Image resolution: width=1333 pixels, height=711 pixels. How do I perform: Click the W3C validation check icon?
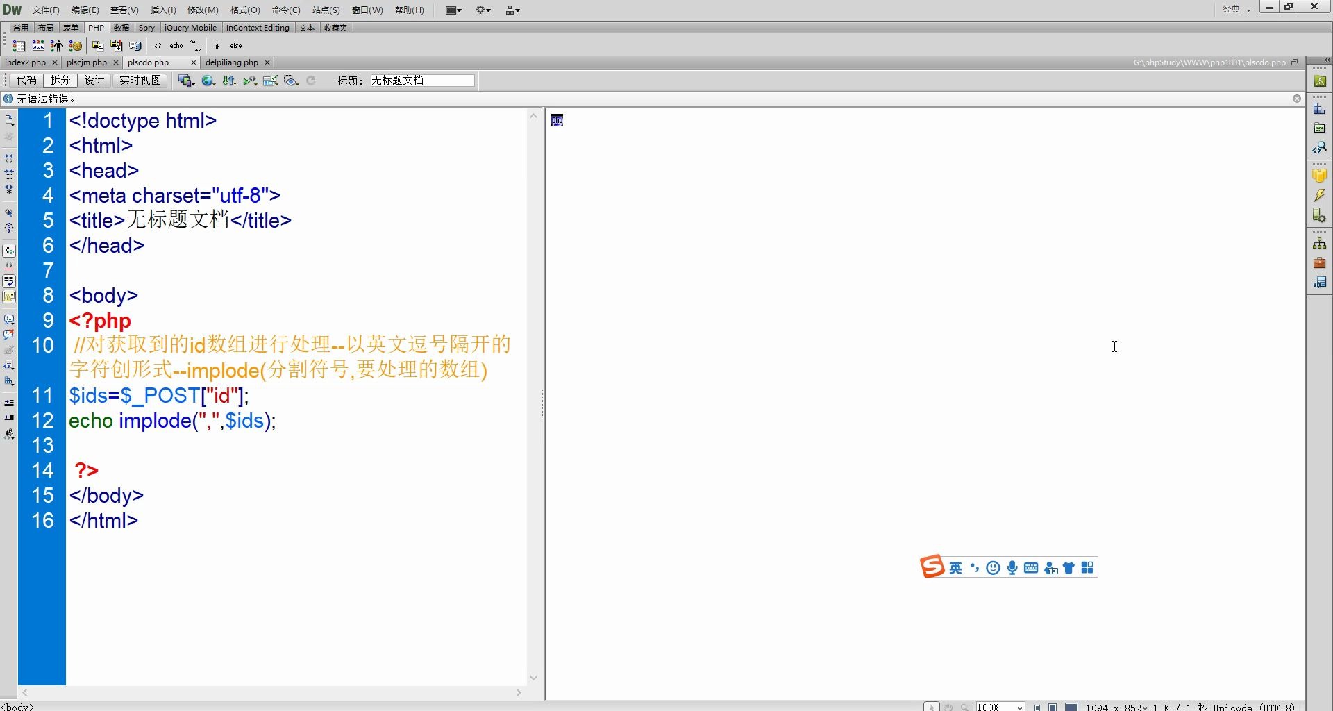point(249,81)
